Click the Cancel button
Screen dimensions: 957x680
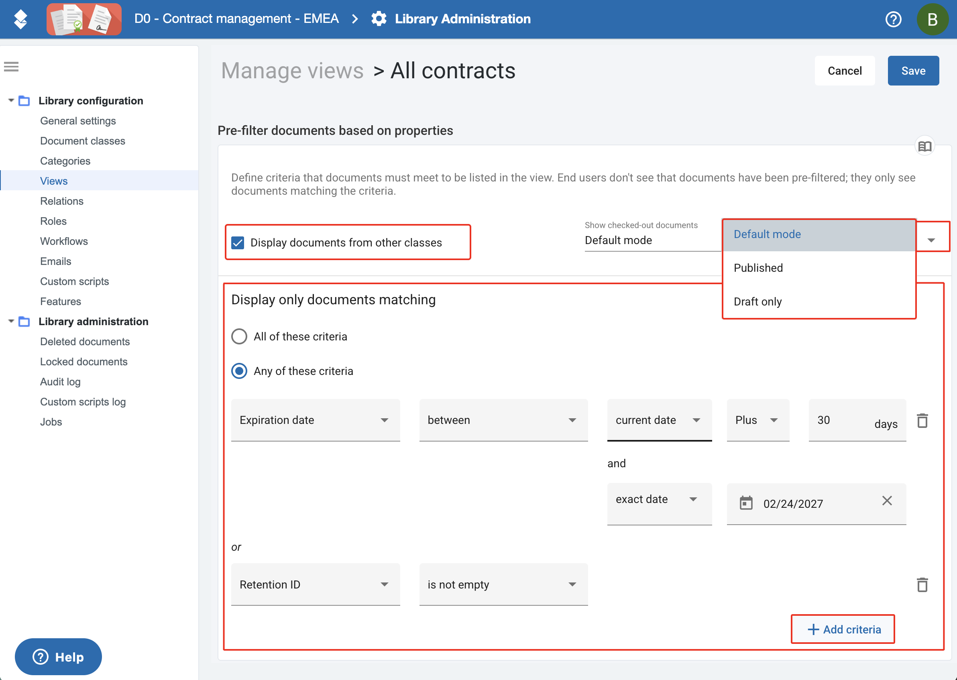coord(844,71)
